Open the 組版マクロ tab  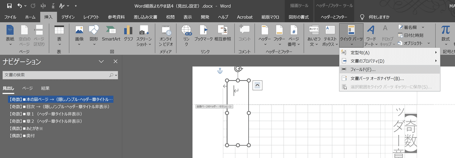point(270,17)
